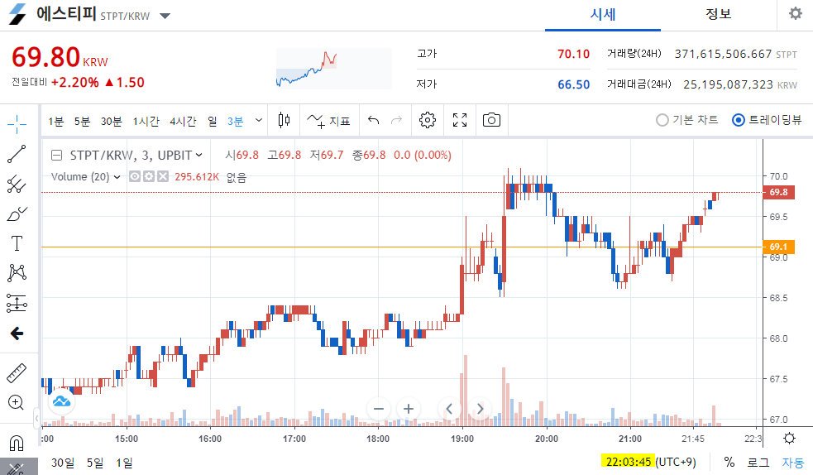Select the brush drawing tool
The image size is (813, 475).
coord(17,214)
